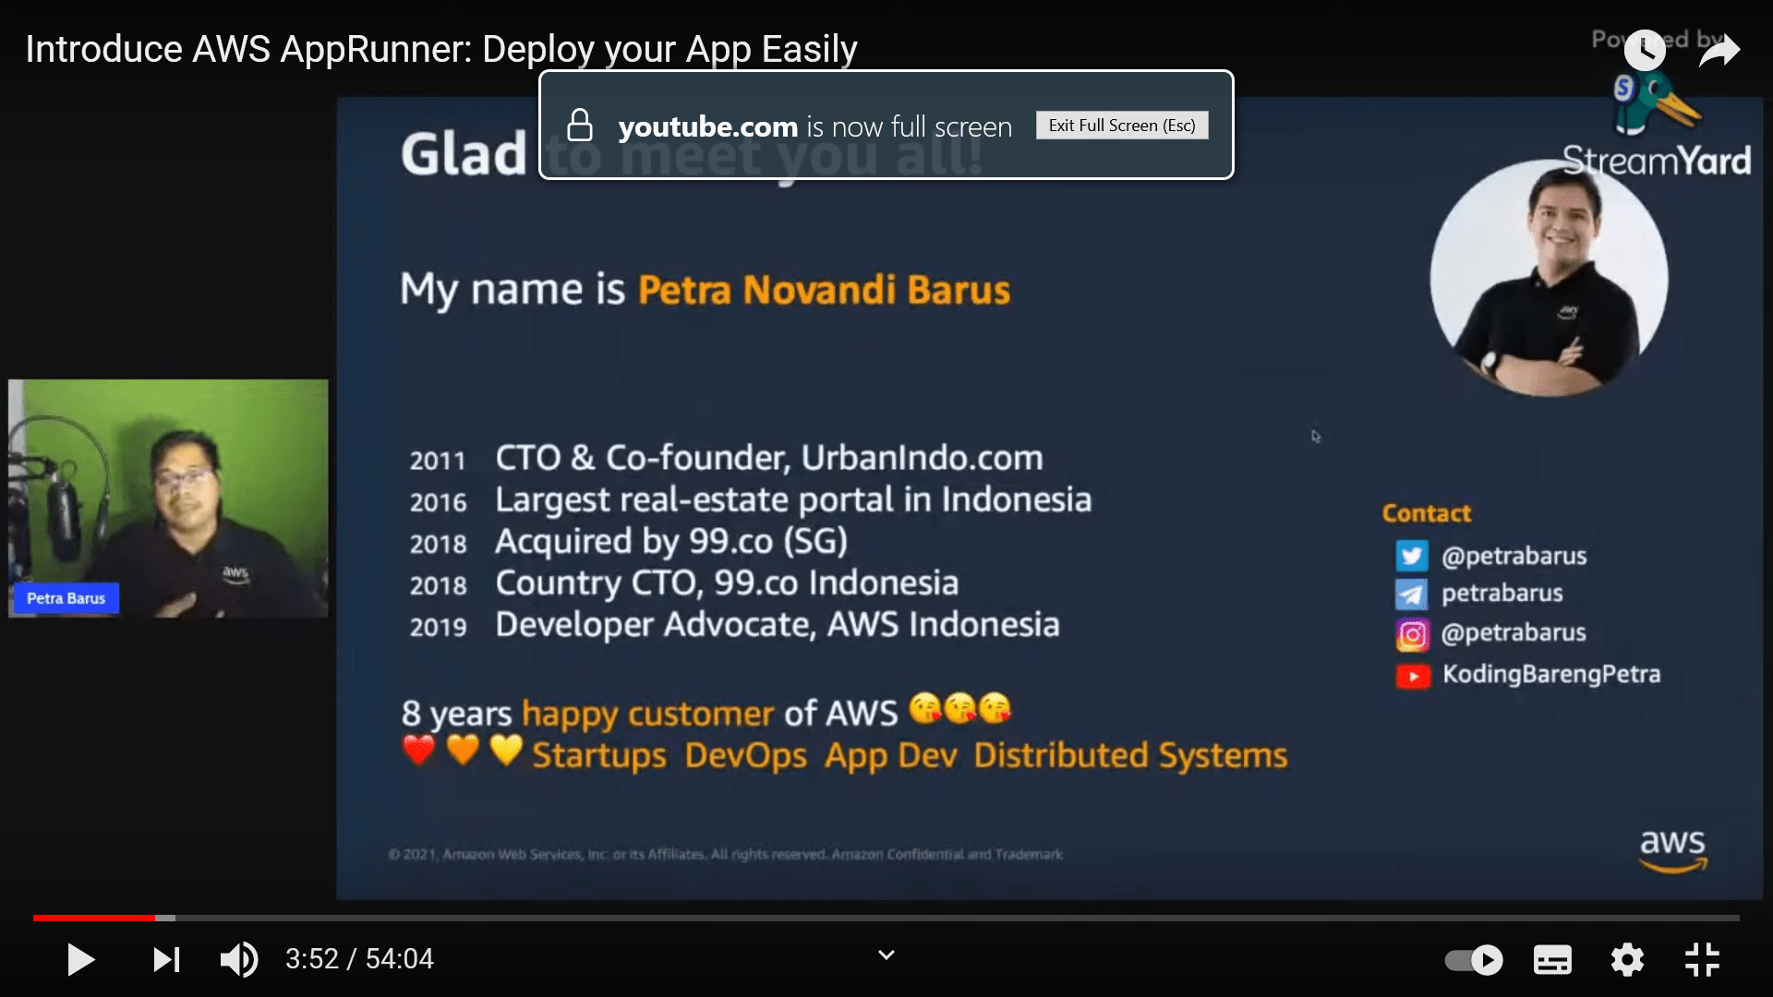The height and width of the screenshot is (997, 1773).
Task: Expand chevron at bottom center of player
Action: pos(886,955)
